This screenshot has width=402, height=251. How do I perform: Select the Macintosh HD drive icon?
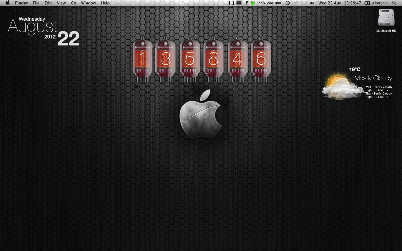pyautogui.click(x=386, y=18)
